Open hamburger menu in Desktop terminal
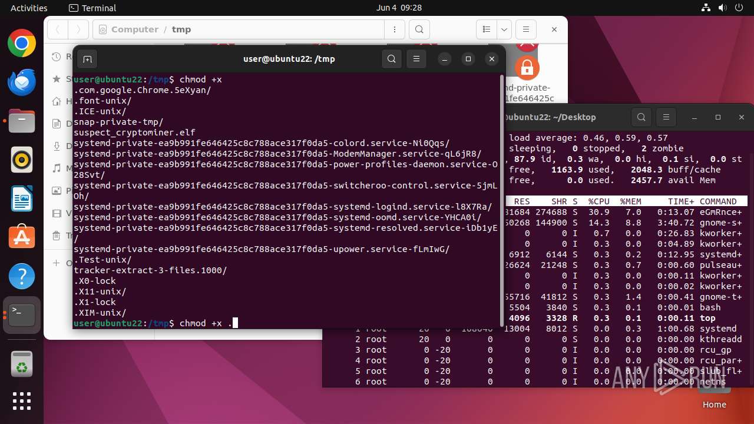The image size is (754, 424). 666,117
